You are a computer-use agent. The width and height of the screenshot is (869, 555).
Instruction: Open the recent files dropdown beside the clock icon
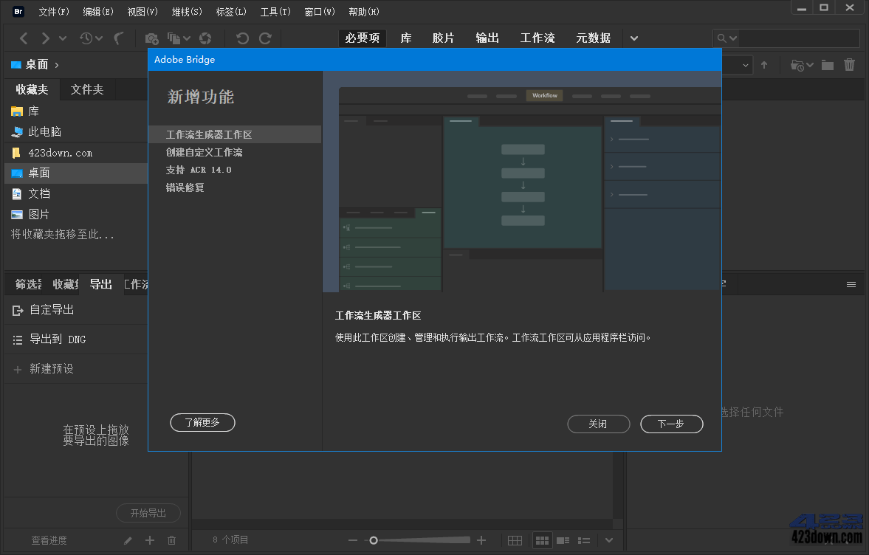(97, 38)
